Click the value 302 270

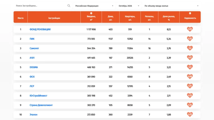coord(91,105)
